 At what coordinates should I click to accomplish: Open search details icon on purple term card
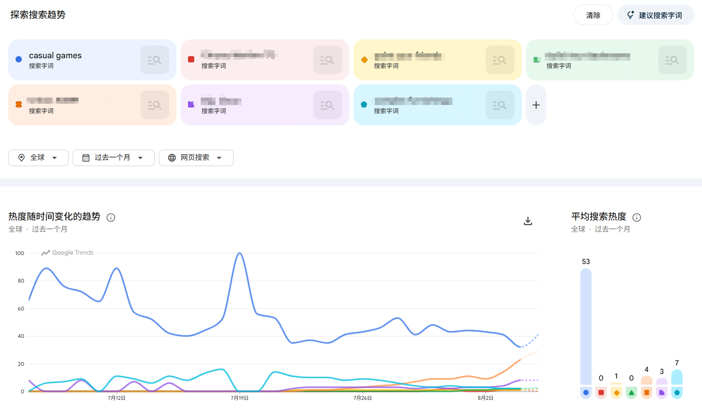[x=327, y=105]
